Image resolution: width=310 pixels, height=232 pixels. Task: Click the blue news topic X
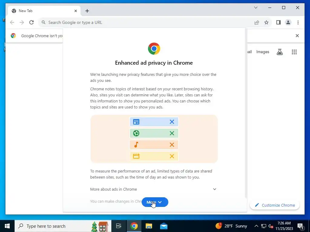coord(172,122)
